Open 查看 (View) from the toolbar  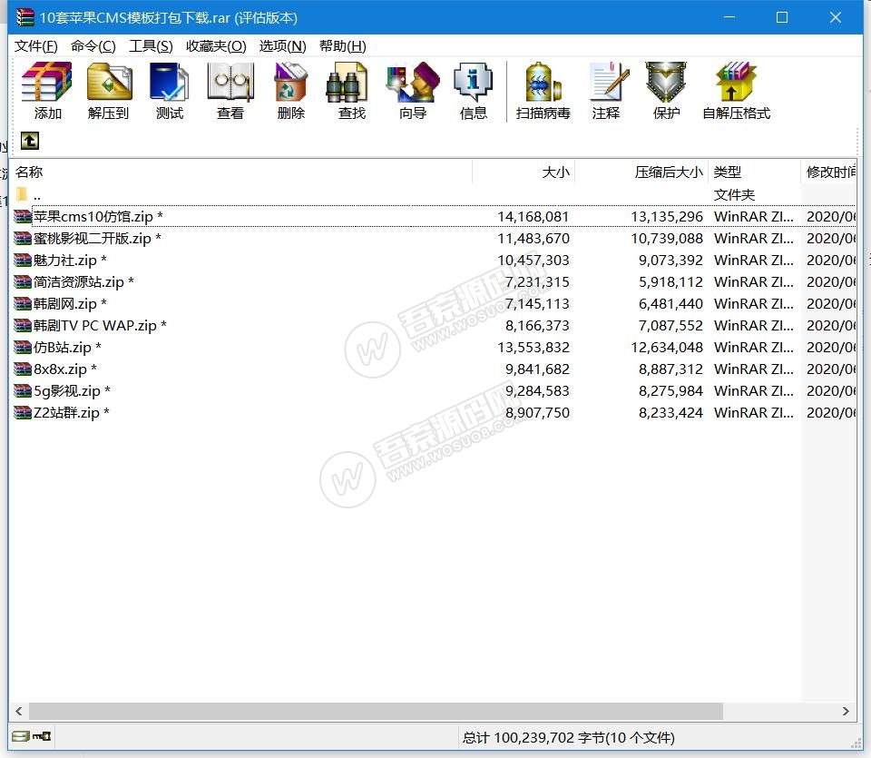pos(230,91)
